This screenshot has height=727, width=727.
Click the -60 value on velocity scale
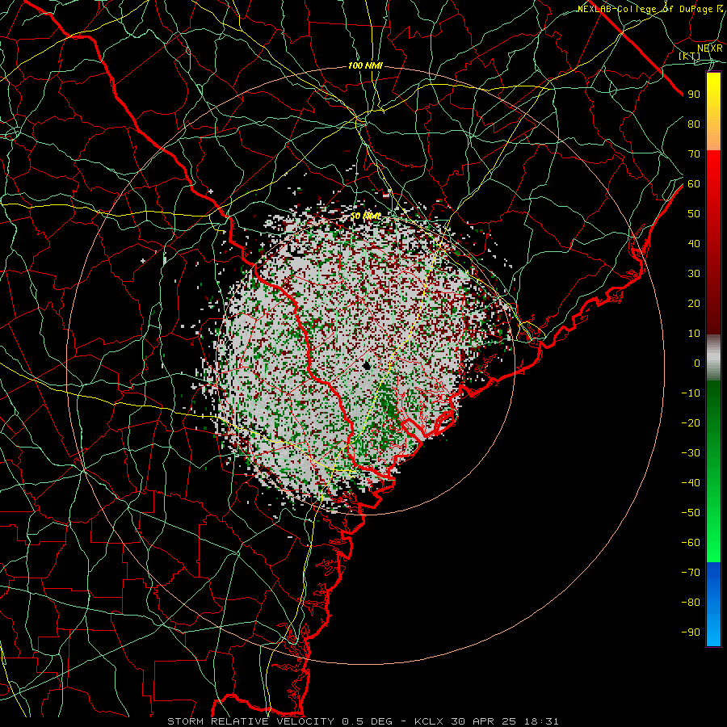[x=691, y=543]
